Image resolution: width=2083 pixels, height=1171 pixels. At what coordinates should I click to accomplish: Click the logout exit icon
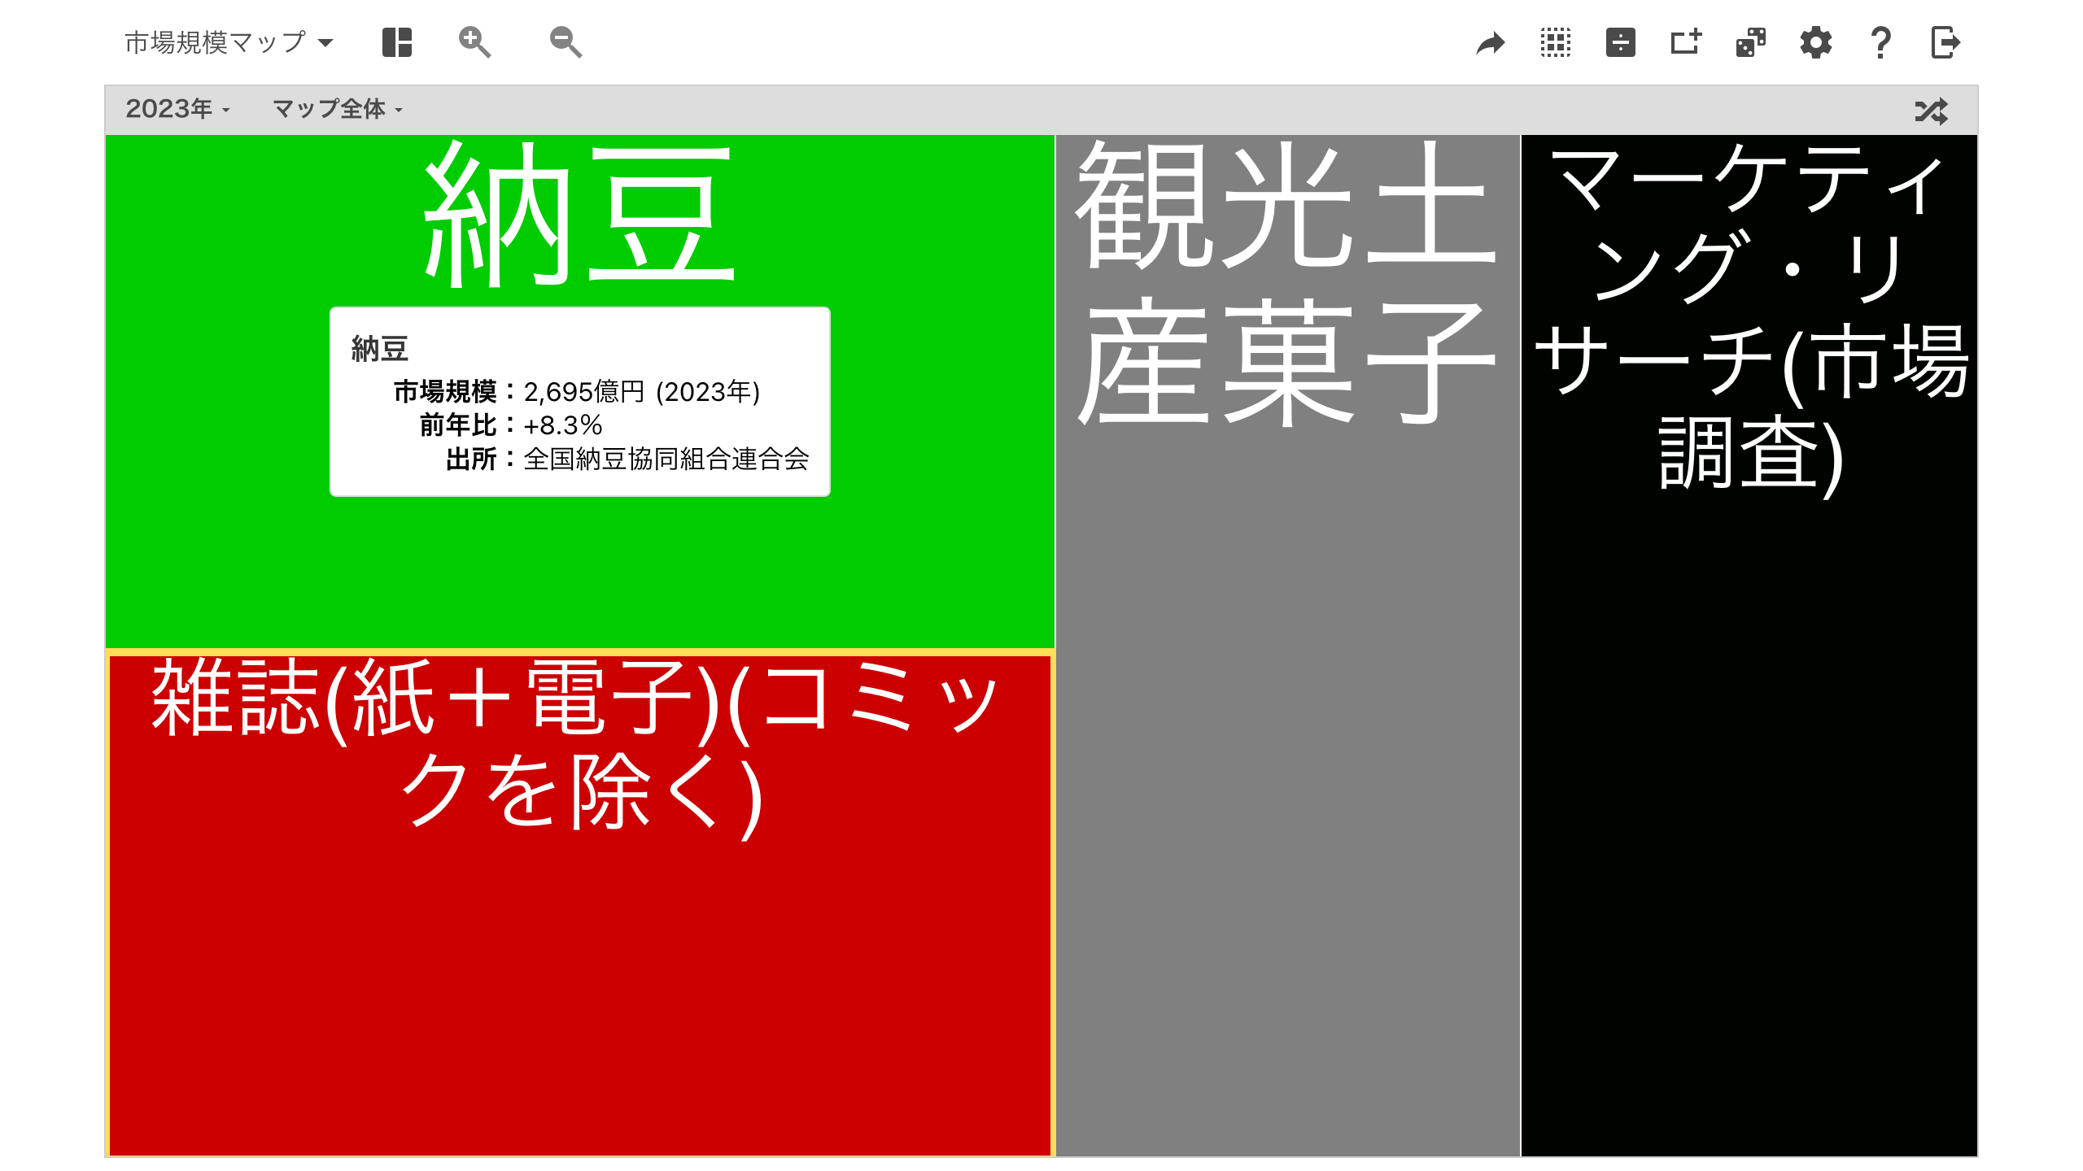coord(1945,42)
